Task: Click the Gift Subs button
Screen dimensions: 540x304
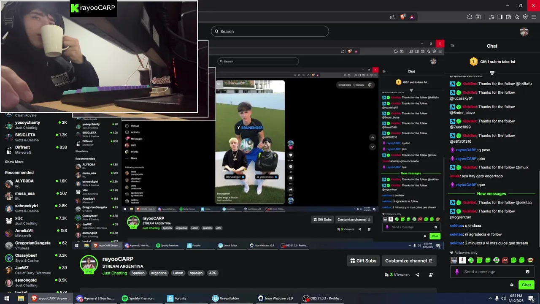Action: tap(363, 261)
